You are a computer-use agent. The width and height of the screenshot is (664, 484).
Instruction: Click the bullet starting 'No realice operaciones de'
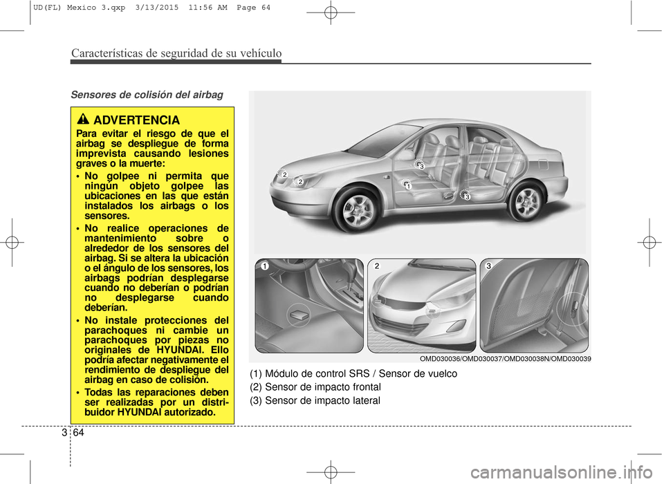tap(152, 268)
